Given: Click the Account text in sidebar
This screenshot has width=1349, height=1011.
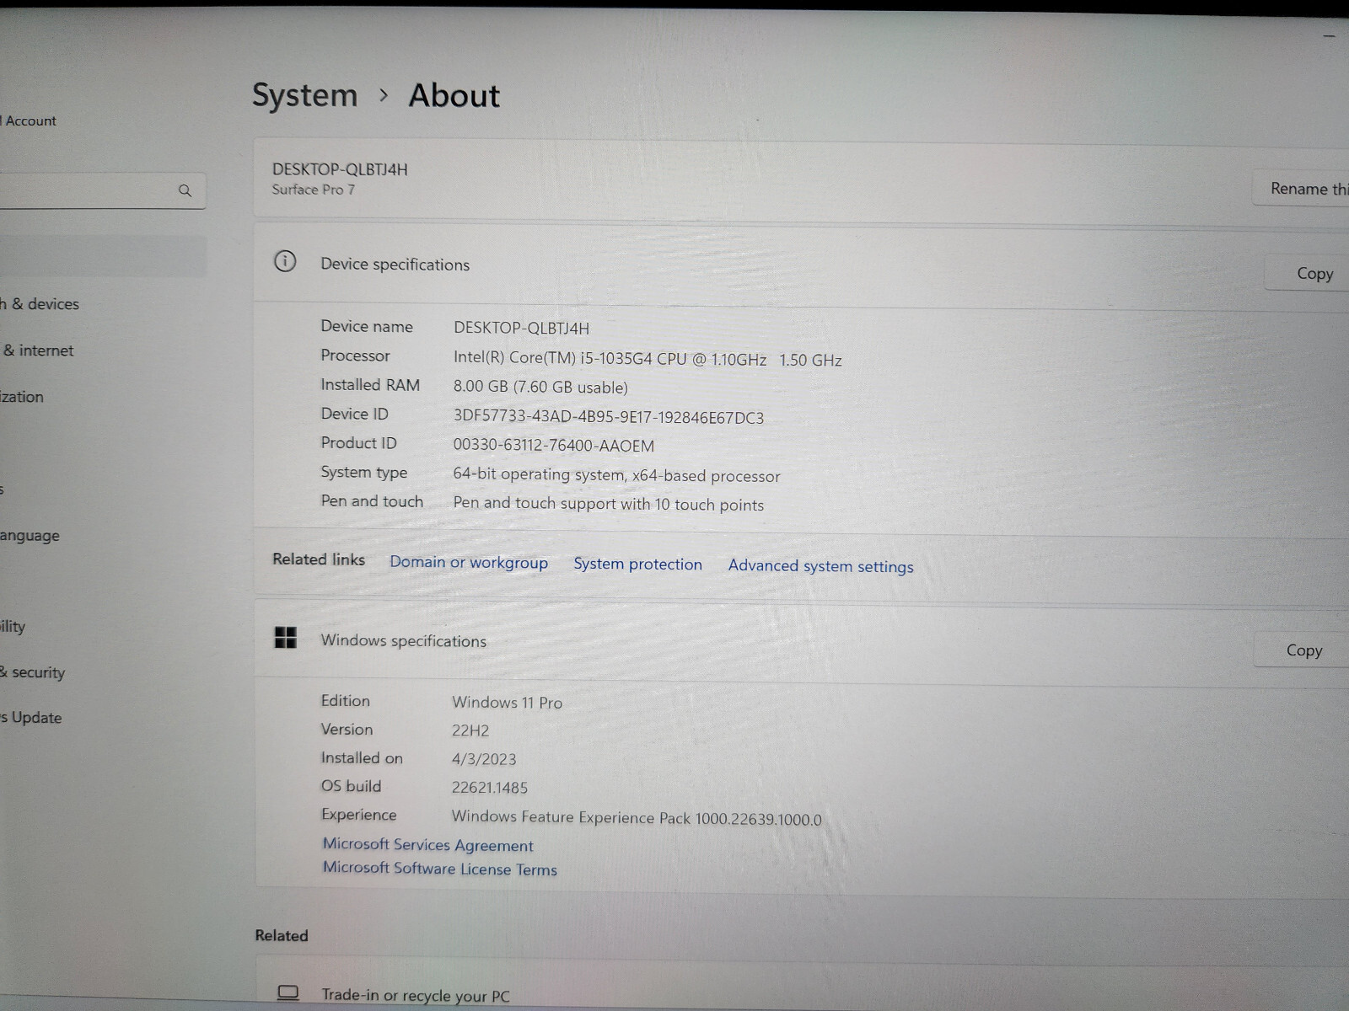Looking at the screenshot, I should click(30, 120).
